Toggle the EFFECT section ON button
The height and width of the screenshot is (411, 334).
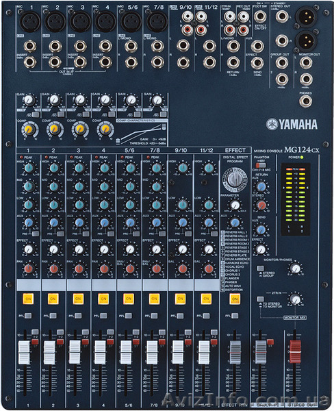tap(235, 299)
